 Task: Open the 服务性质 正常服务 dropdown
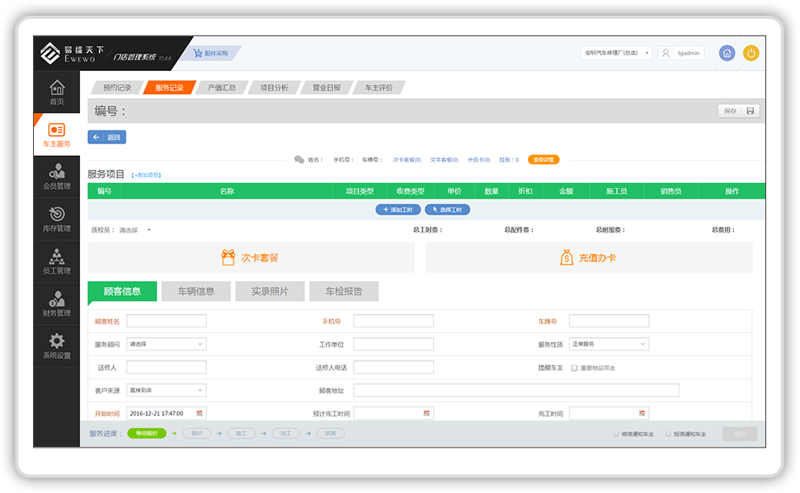pos(609,343)
